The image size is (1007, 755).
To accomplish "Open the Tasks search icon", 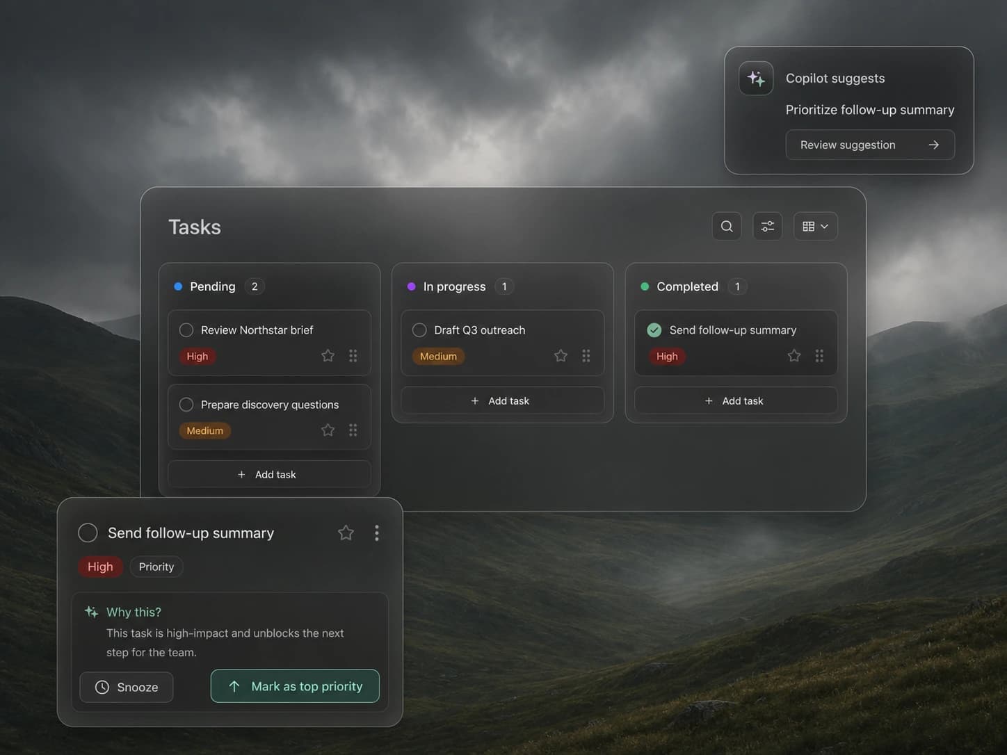I will click(727, 226).
